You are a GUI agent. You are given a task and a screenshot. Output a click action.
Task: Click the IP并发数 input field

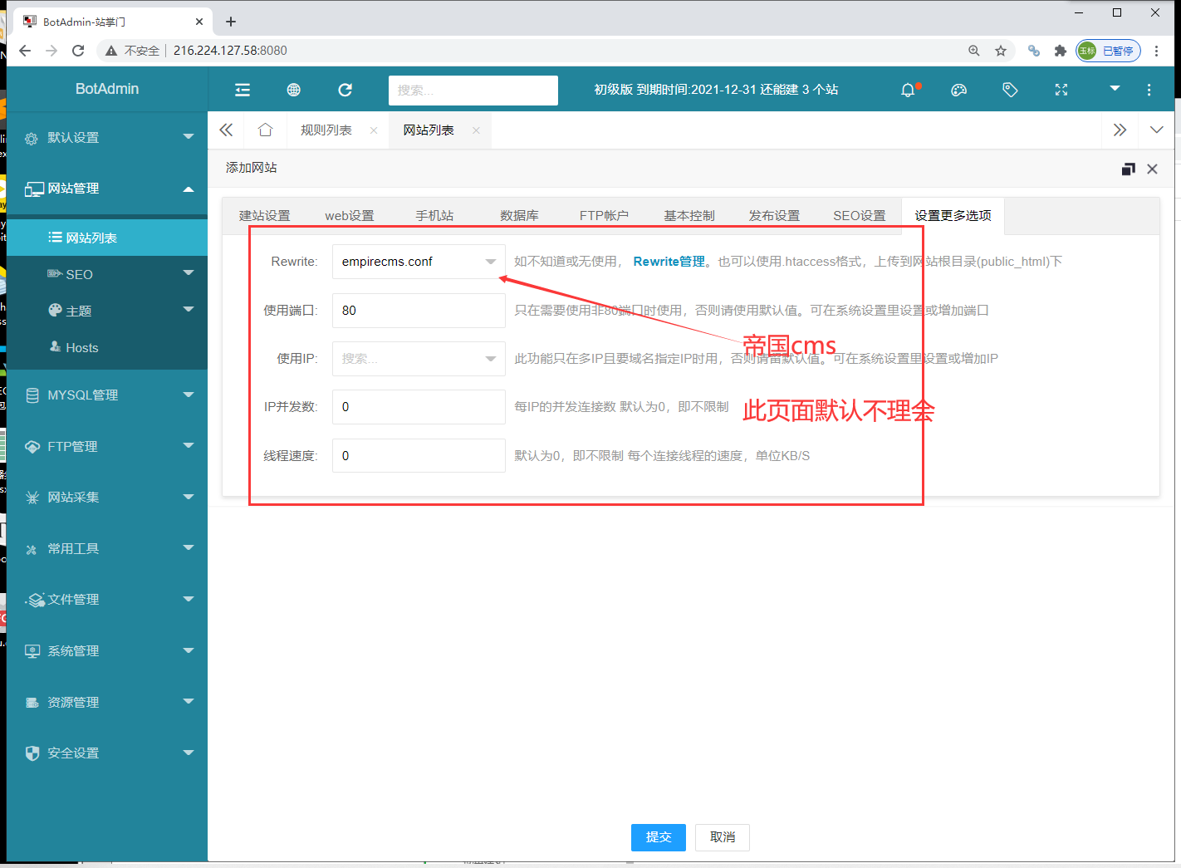click(x=419, y=407)
